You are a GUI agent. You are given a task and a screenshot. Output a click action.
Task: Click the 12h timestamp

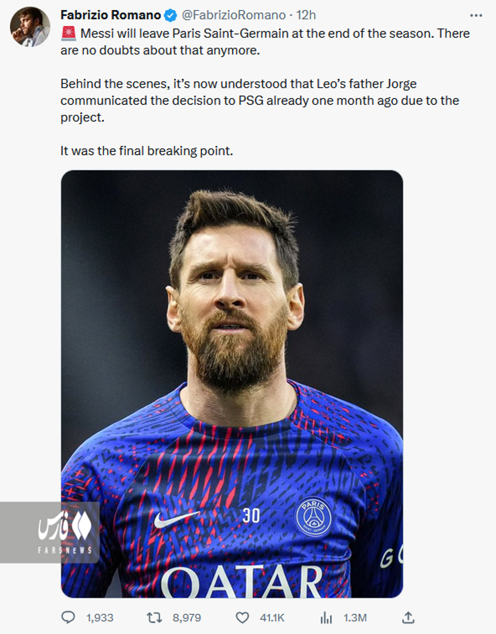[306, 15]
